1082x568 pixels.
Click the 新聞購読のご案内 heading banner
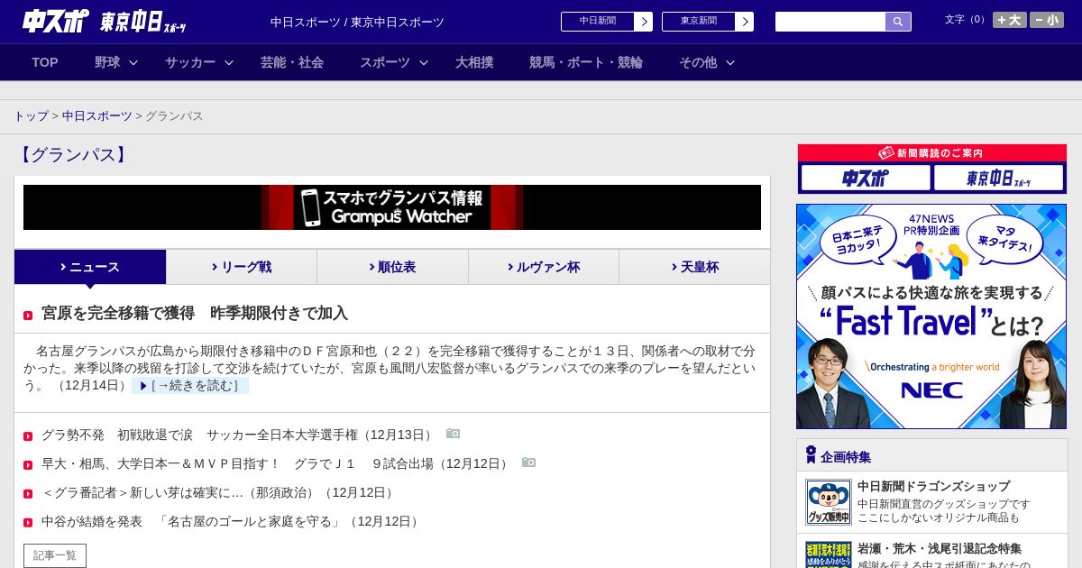point(932,153)
